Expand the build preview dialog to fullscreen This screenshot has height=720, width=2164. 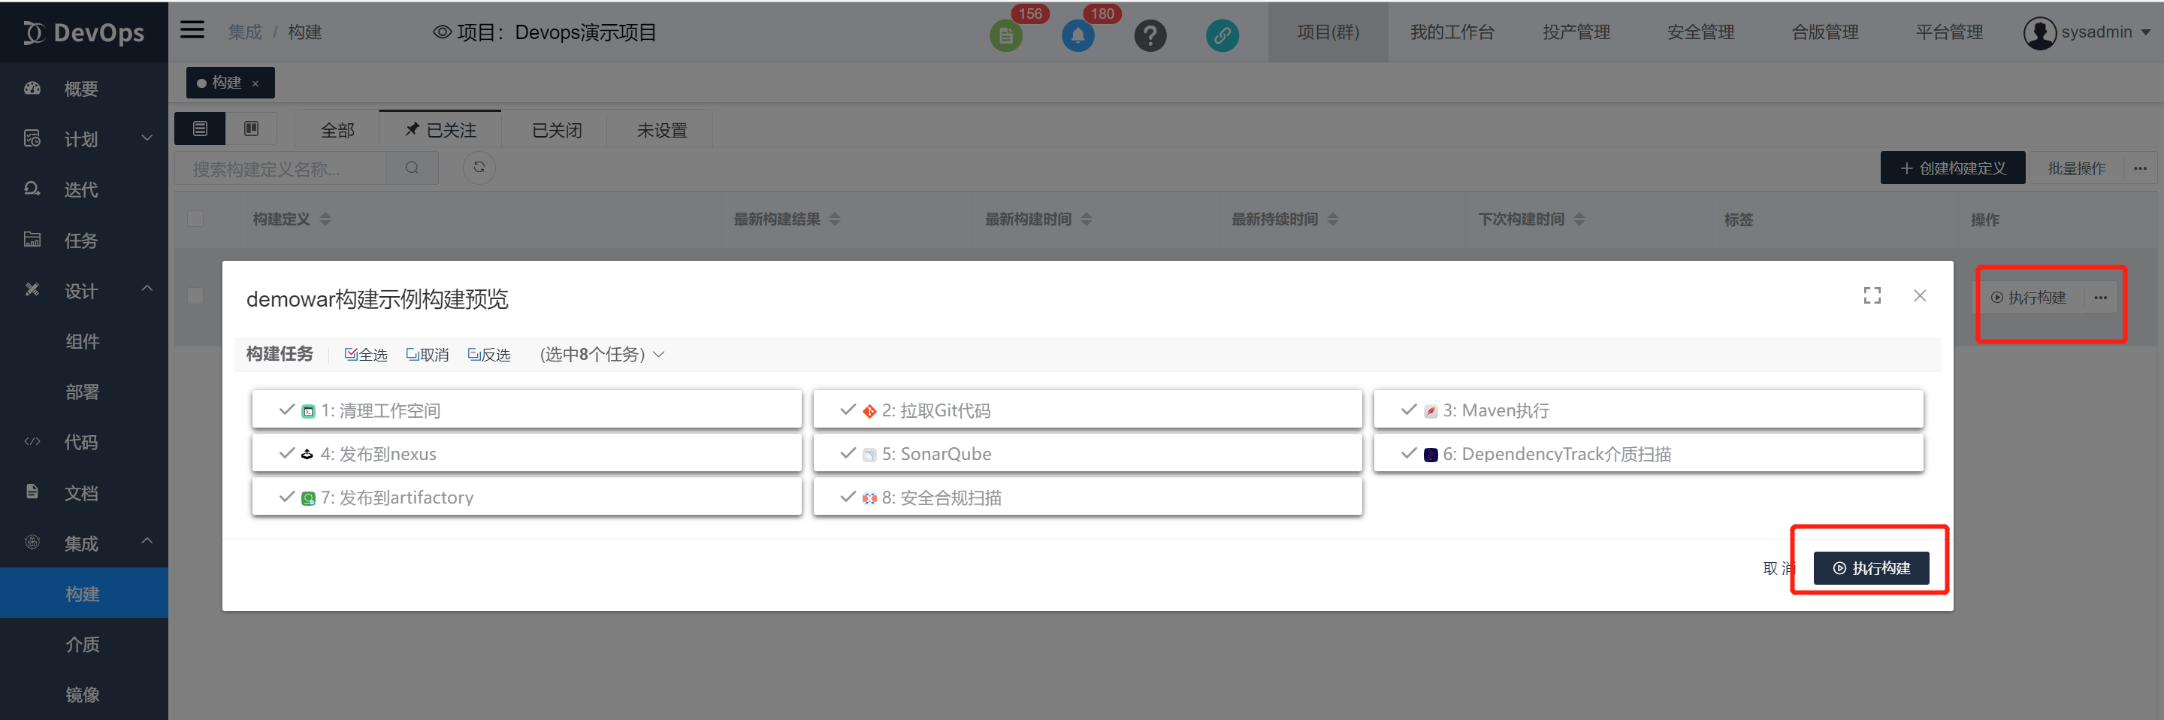pos(1872,295)
